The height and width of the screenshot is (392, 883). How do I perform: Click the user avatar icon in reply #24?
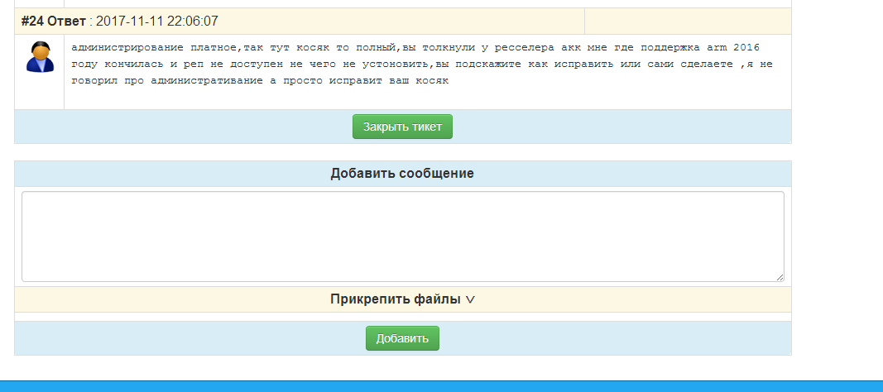click(39, 57)
